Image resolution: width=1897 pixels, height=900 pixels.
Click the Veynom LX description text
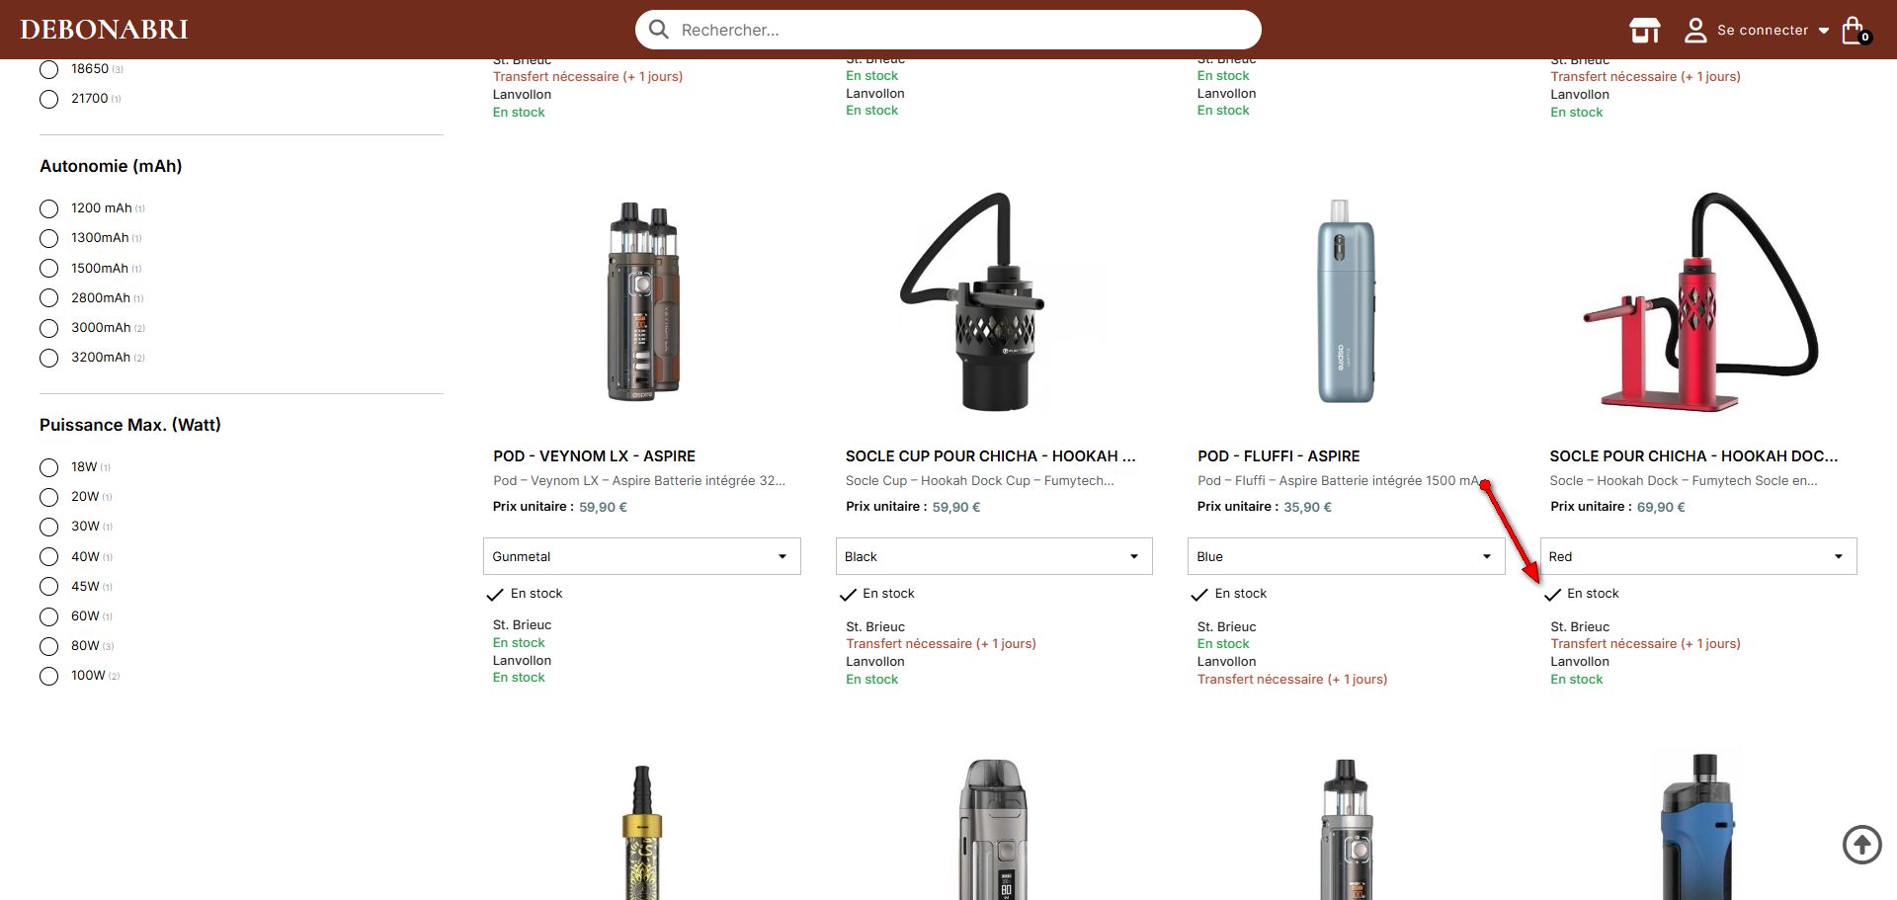tap(639, 481)
